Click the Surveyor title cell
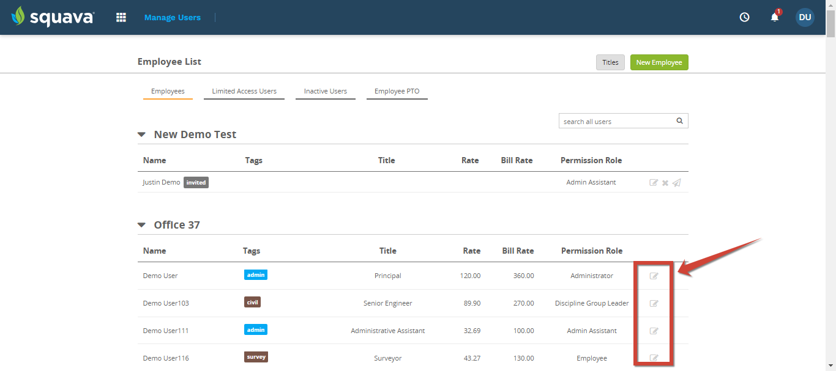The image size is (836, 371). tap(388, 358)
